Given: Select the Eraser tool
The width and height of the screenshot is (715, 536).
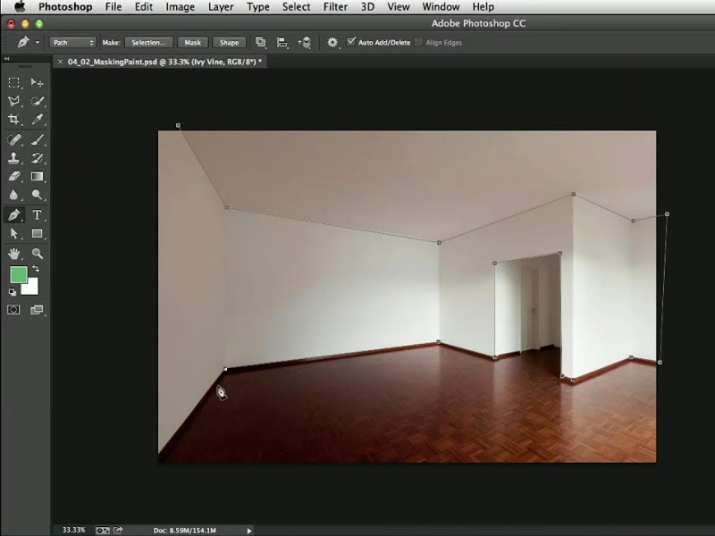Looking at the screenshot, I should pyautogui.click(x=14, y=177).
